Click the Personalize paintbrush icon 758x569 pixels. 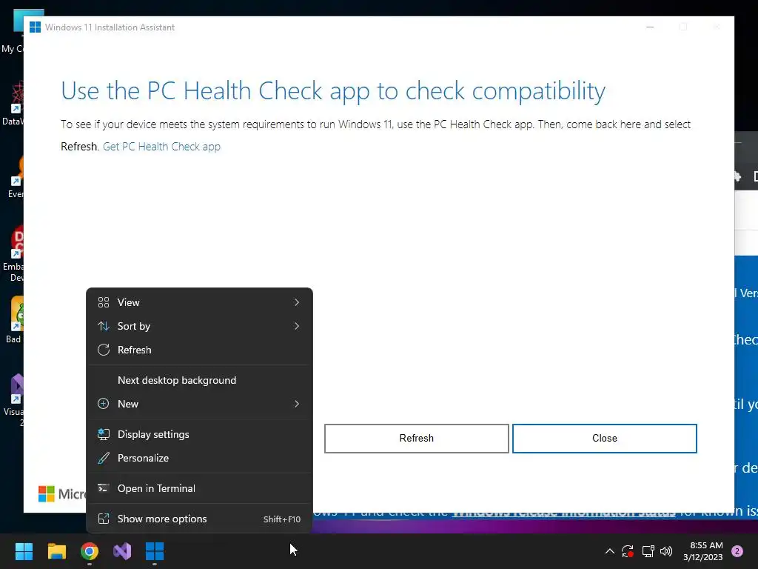coord(104,458)
